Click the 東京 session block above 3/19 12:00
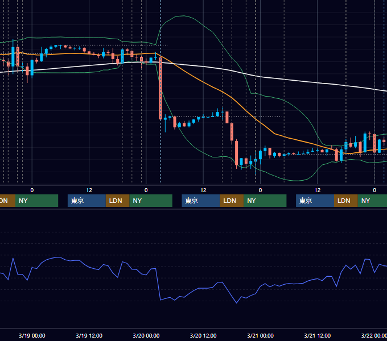The image size is (387, 341). pos(87,201)
